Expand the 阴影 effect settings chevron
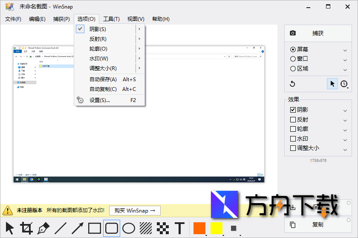Viewport: 358px width, 238px height. click(345, 110)
